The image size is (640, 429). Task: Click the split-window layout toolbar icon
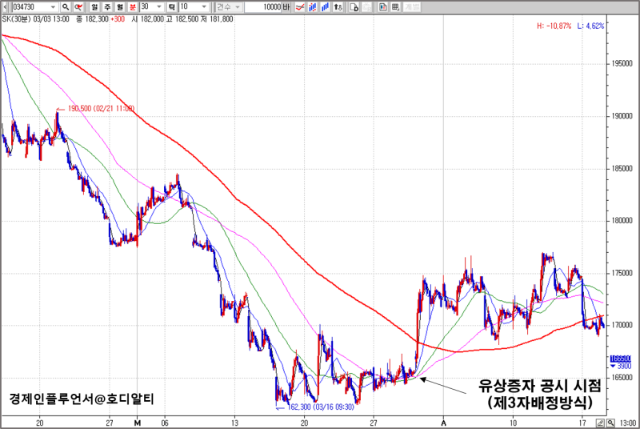point(383,7)
